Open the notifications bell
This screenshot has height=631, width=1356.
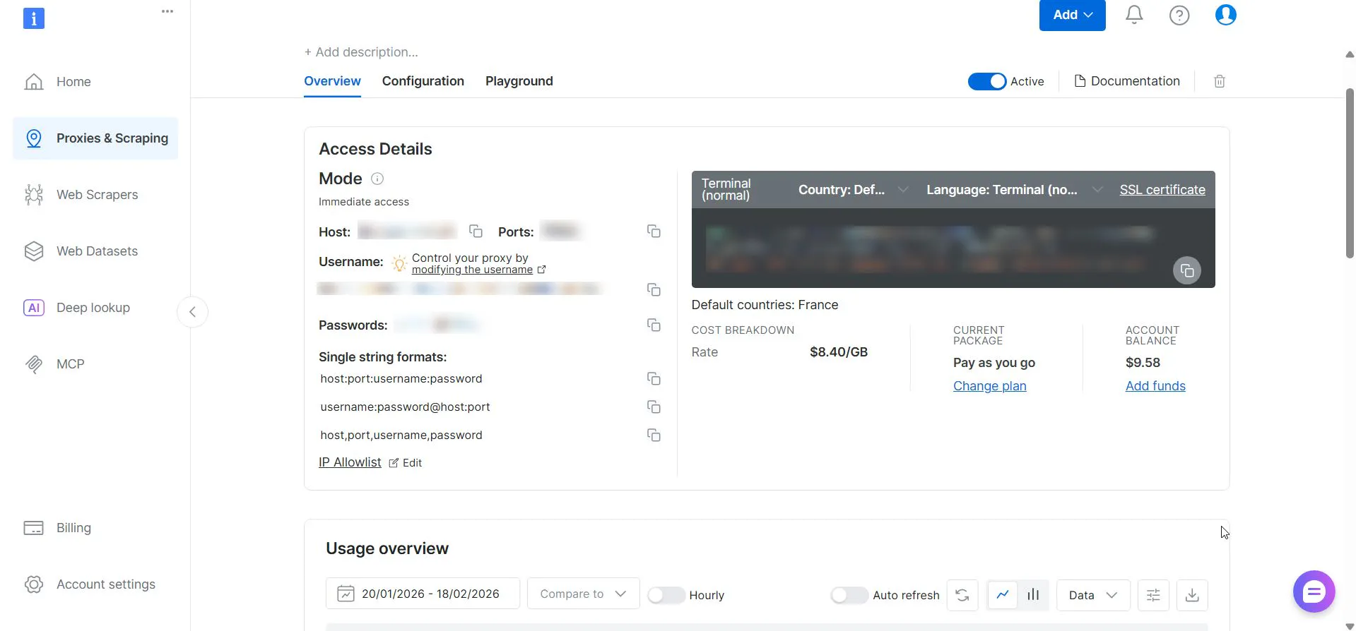[1134, 15]
